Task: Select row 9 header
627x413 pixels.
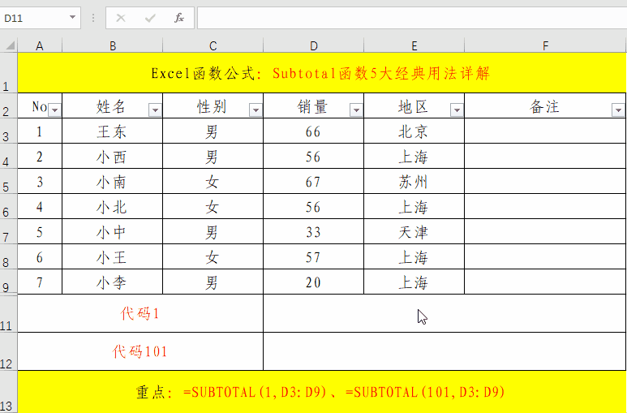Action: coord(8,282)
